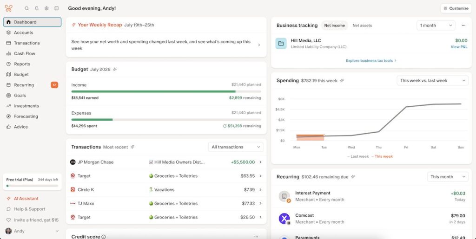Click the Income budget progress bar
The height and width of the screenshot is (239, 476).
(166, 91)
